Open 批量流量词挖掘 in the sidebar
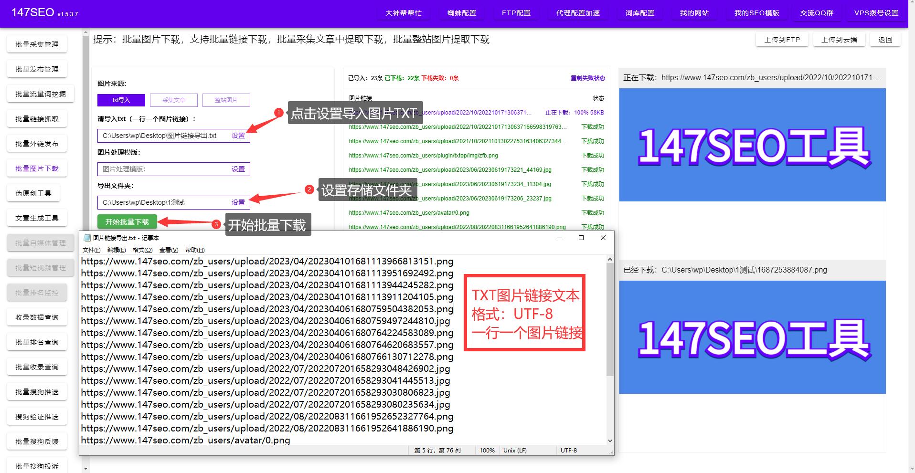 pos(41,94)
